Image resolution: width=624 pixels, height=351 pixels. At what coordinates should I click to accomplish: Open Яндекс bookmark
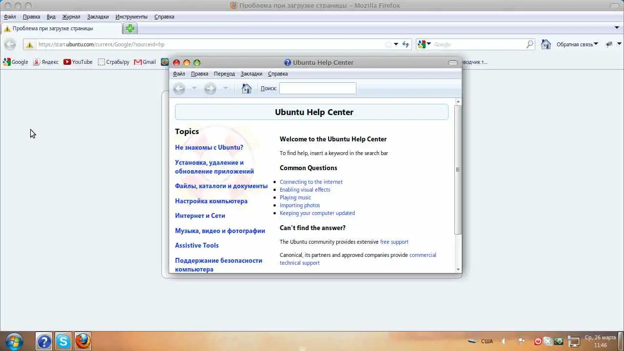tap(46, 62)
